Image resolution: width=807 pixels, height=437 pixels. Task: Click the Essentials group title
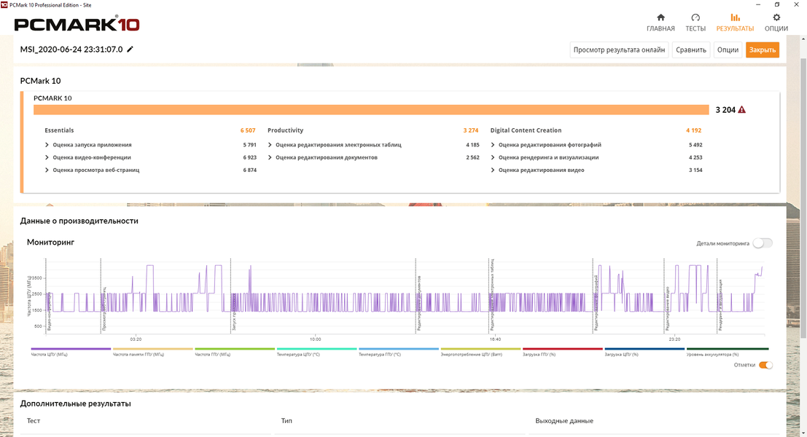click(x=59, y=130)
